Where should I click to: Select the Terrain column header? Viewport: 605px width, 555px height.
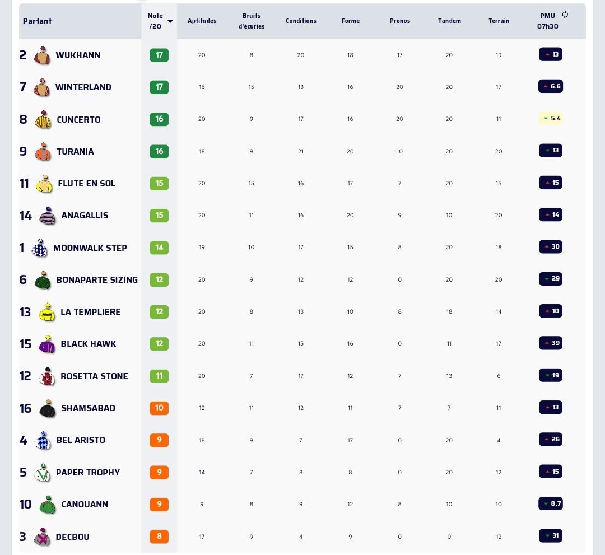pos(499,21)
